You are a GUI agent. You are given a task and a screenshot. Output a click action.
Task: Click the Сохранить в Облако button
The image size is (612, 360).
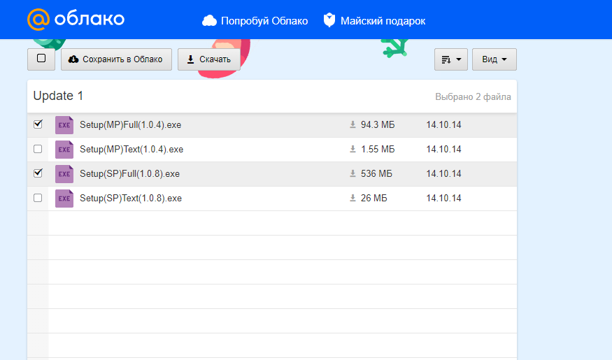click(x=116, y=59)
